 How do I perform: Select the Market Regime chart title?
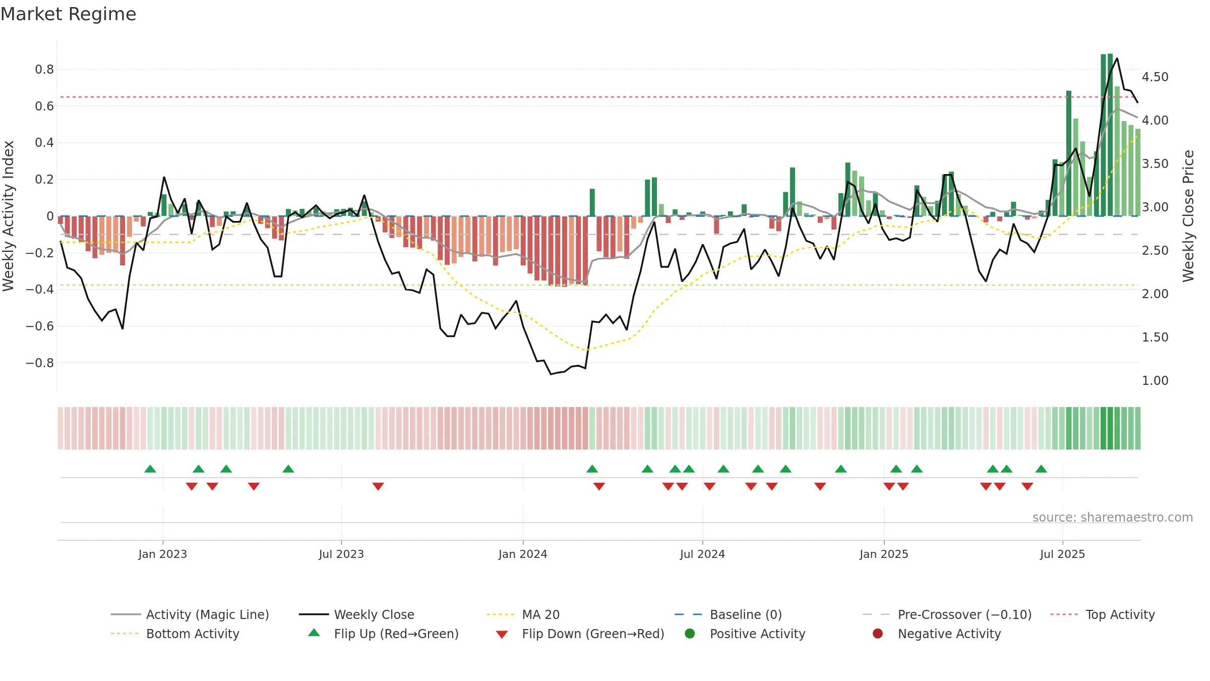point(68,14)
